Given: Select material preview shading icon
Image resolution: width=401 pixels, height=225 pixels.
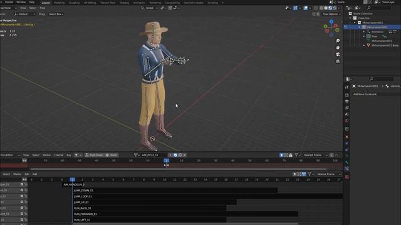Looking at the screenshot, I should [x=330, y=8].
